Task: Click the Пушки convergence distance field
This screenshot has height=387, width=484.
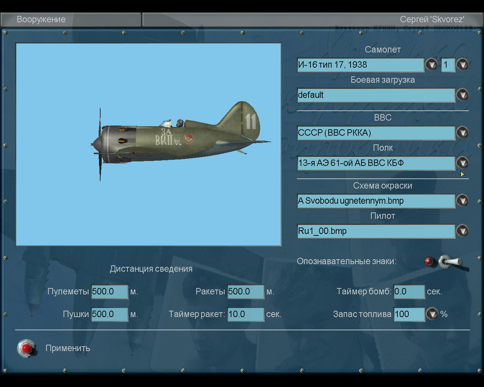Action: coord(110,314)
